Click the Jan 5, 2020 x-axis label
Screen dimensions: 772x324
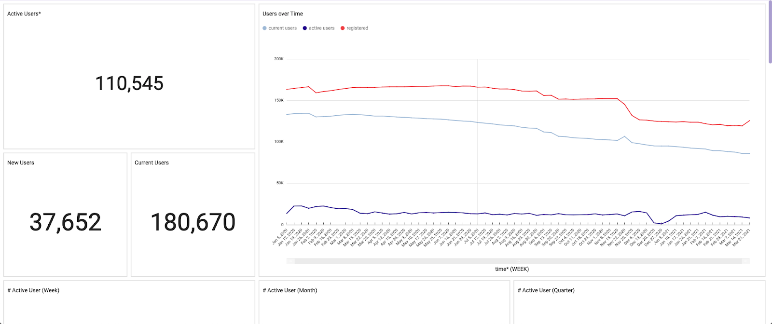pyautogui.click(x=280, y=236)
